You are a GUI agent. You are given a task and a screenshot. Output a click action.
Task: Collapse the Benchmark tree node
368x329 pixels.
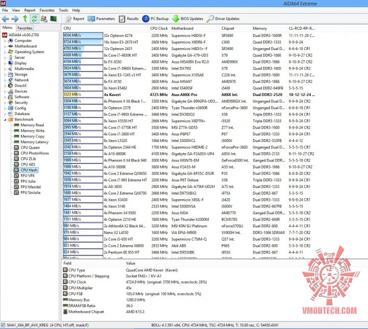click(x=5, y=120)
